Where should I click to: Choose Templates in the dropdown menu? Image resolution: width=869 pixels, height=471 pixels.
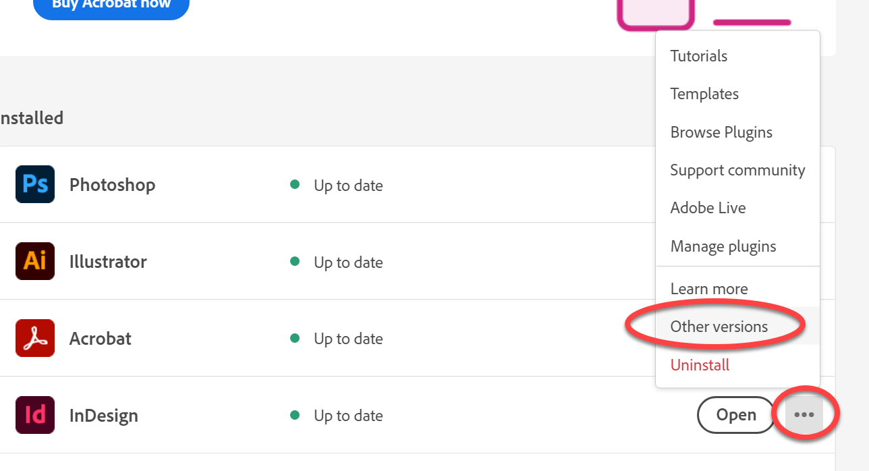click(x=704, y=94)
